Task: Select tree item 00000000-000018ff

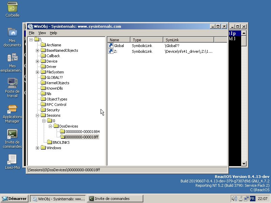Action: point(82,137)
